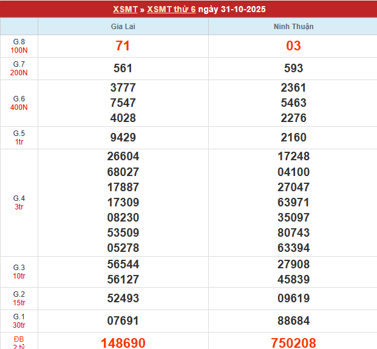This screenshot has width=377, height=349.
Task: Select Ninh Thuận G.3 number 27908
Action: [x=293, y=265]
